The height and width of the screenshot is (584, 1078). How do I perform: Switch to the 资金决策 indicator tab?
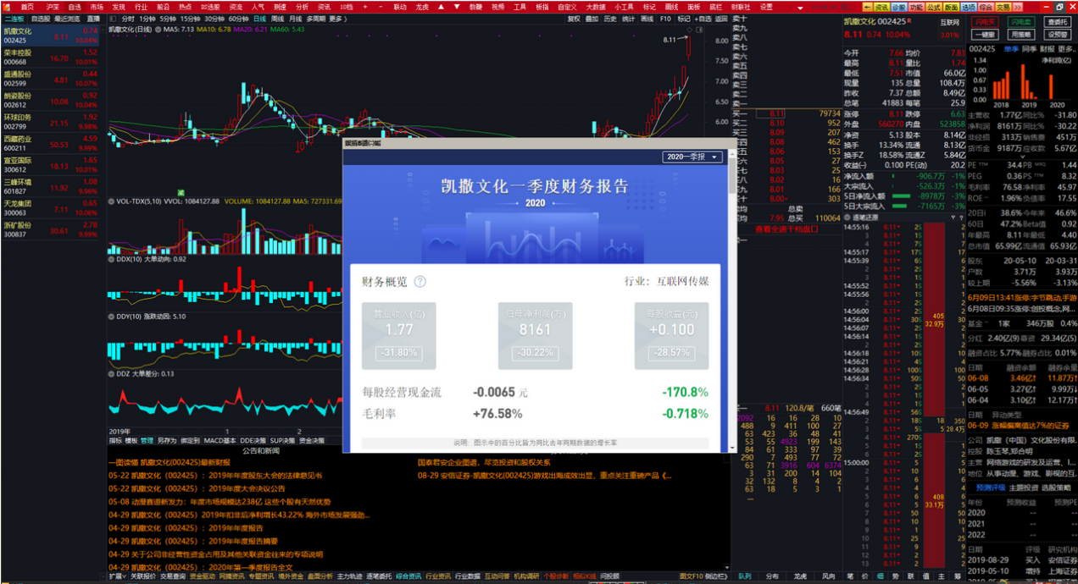(311, 440)
